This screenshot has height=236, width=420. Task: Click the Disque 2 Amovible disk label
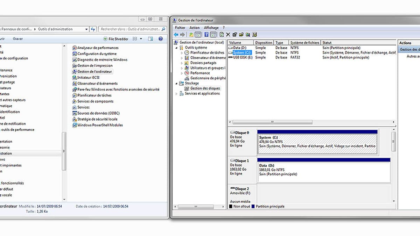point(240,191)
